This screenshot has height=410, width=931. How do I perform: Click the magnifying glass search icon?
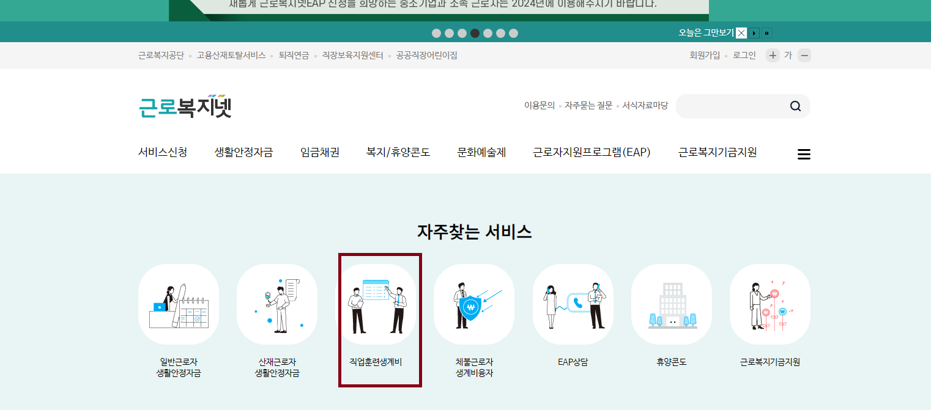795,106
